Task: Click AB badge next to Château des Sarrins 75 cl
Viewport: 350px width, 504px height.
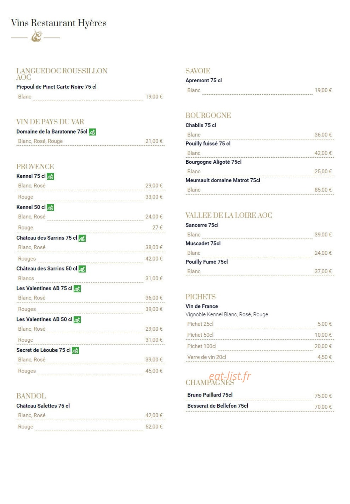Action: (x=82, y=239)
